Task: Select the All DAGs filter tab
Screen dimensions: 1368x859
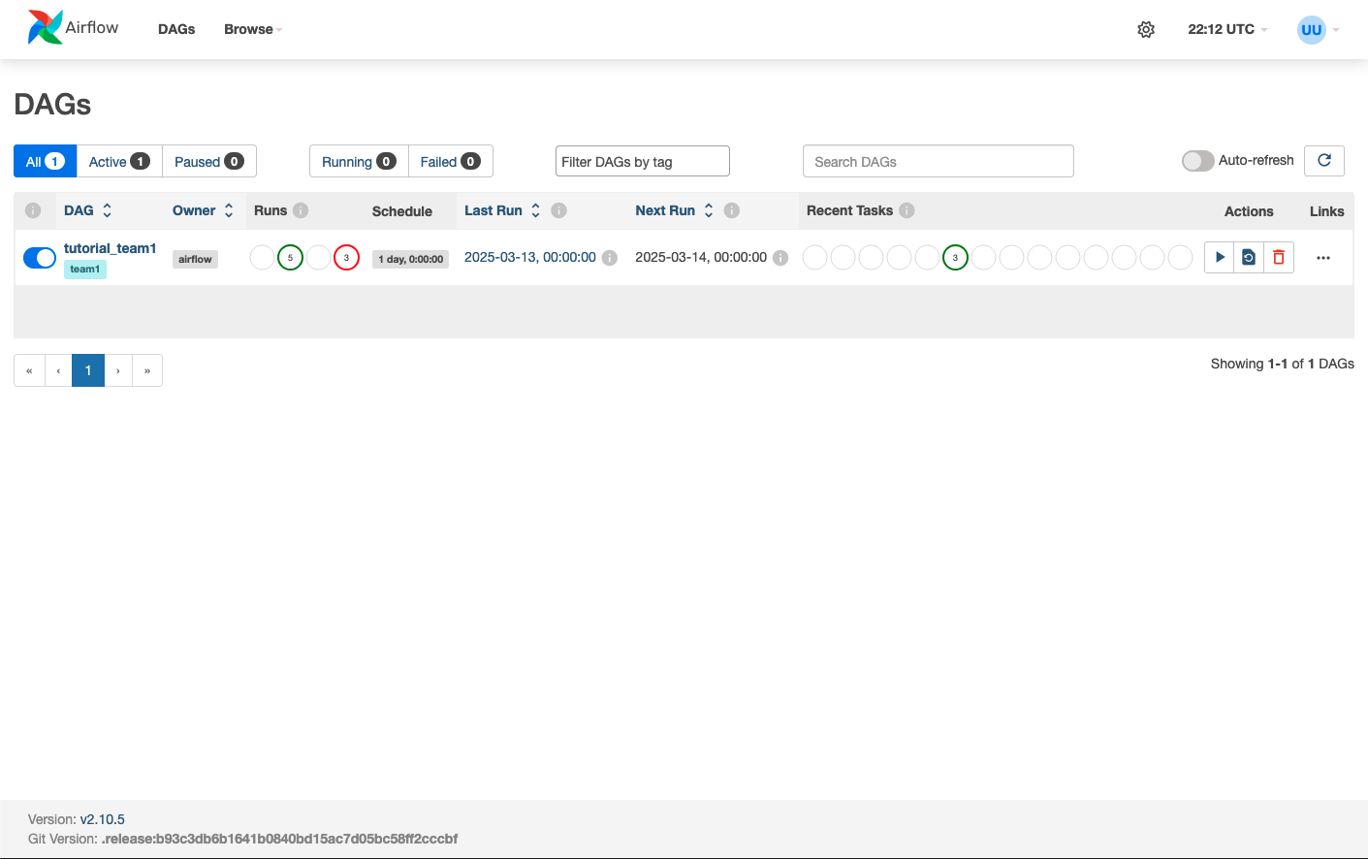Action: click(x=45, y=161)
